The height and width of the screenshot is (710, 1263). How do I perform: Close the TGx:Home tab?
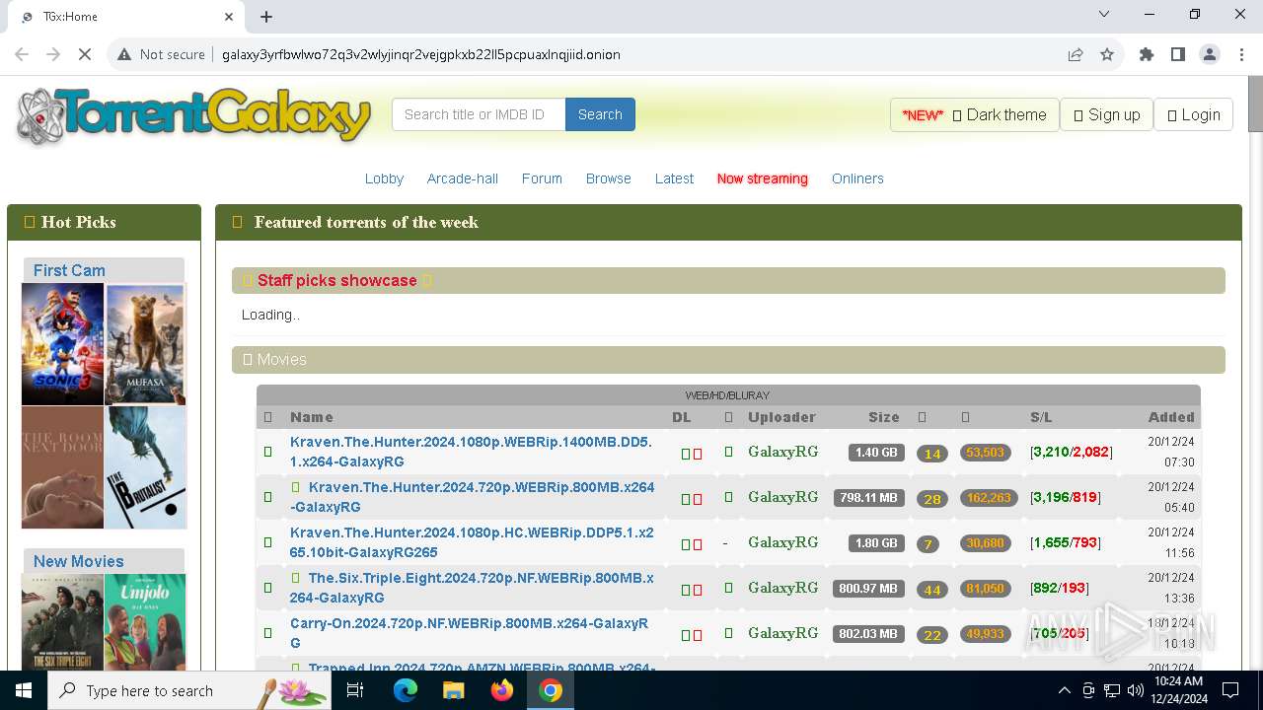229,17
